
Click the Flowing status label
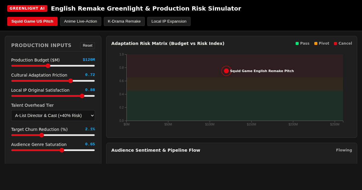coord(344,150)
